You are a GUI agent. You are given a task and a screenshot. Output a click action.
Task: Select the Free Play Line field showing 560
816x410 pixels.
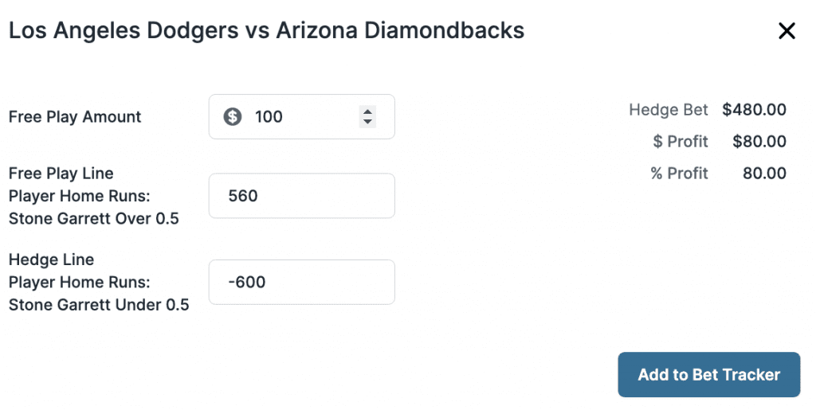pos(302,196)
